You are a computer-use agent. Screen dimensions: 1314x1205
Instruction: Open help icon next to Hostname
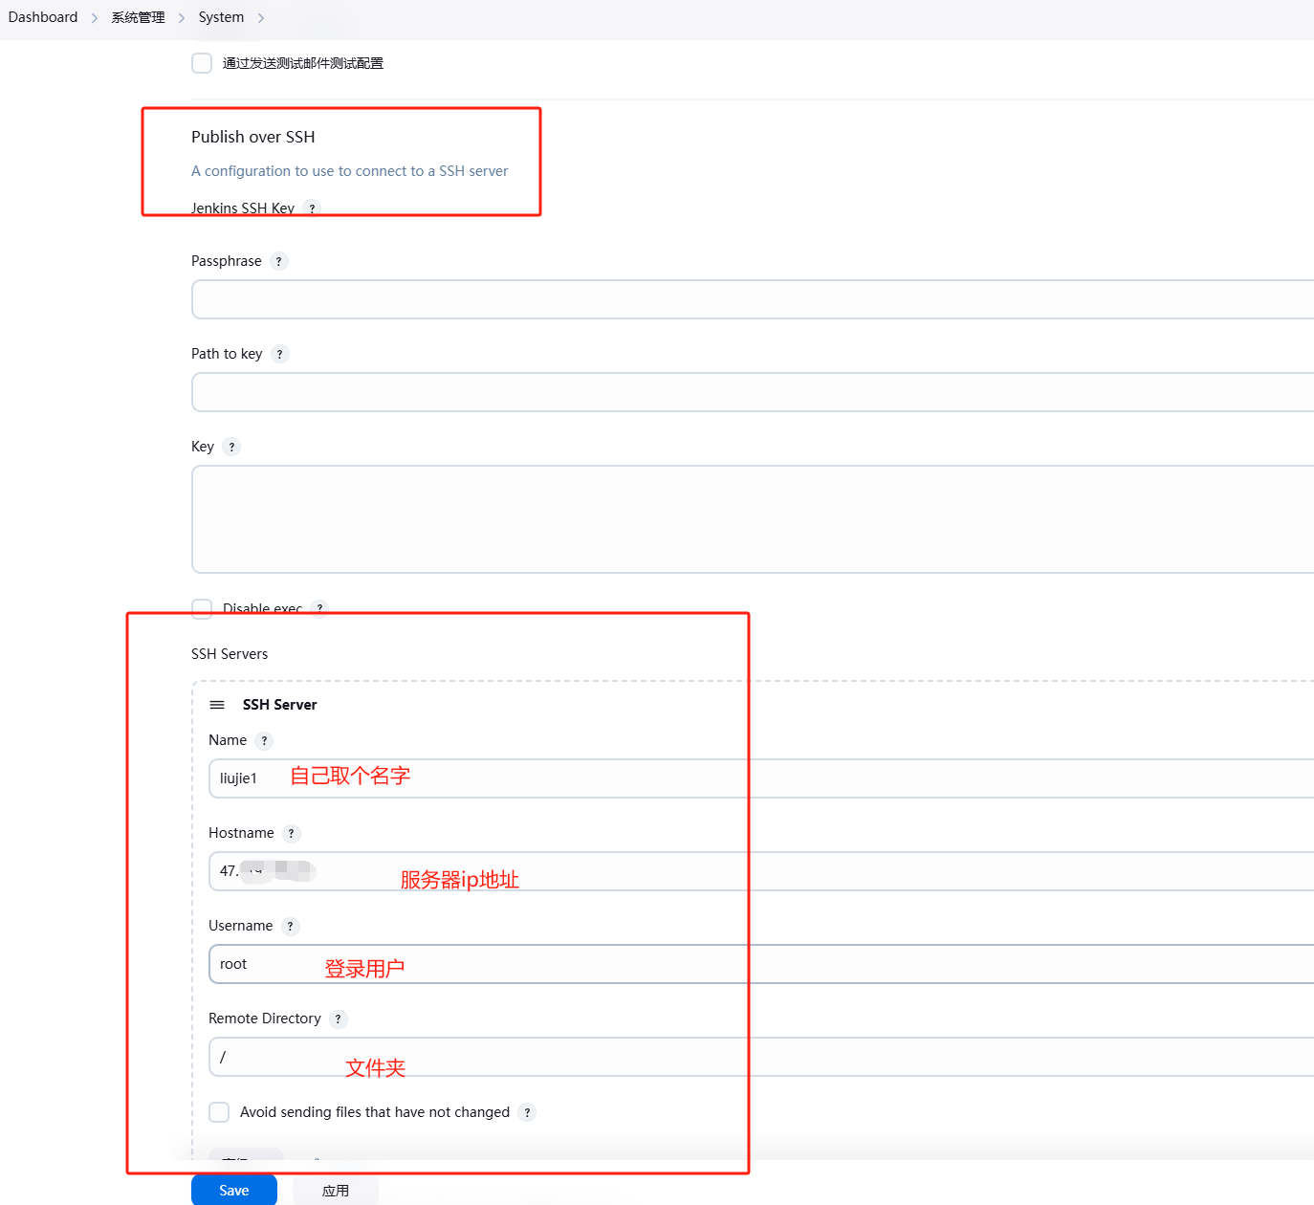click(292, 833)
